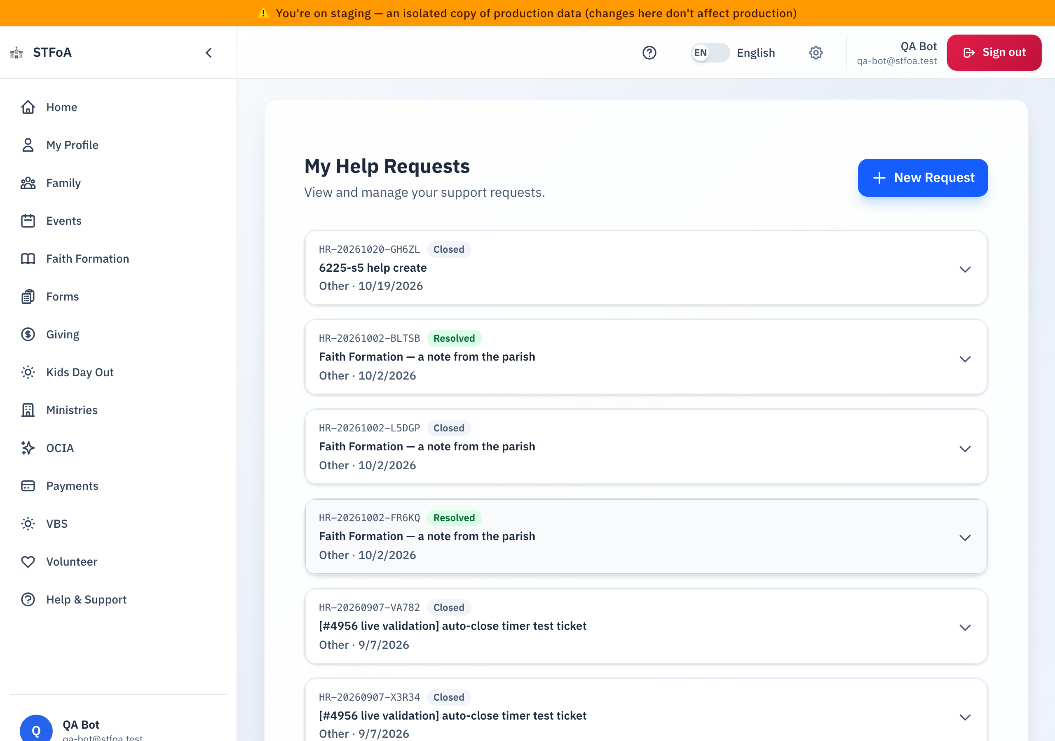Click the Family group icon
This screenshot has height=741, width=1055.
coord(28,183)
